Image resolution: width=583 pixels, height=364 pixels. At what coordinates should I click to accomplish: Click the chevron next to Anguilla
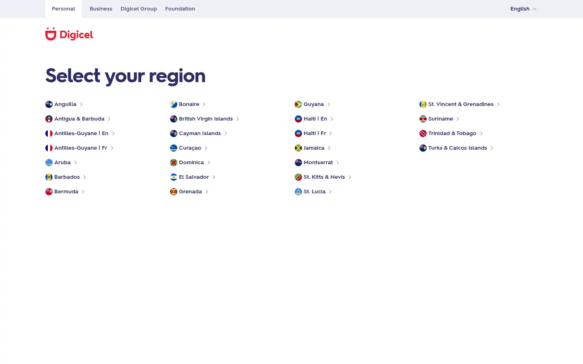click(81, 104)
